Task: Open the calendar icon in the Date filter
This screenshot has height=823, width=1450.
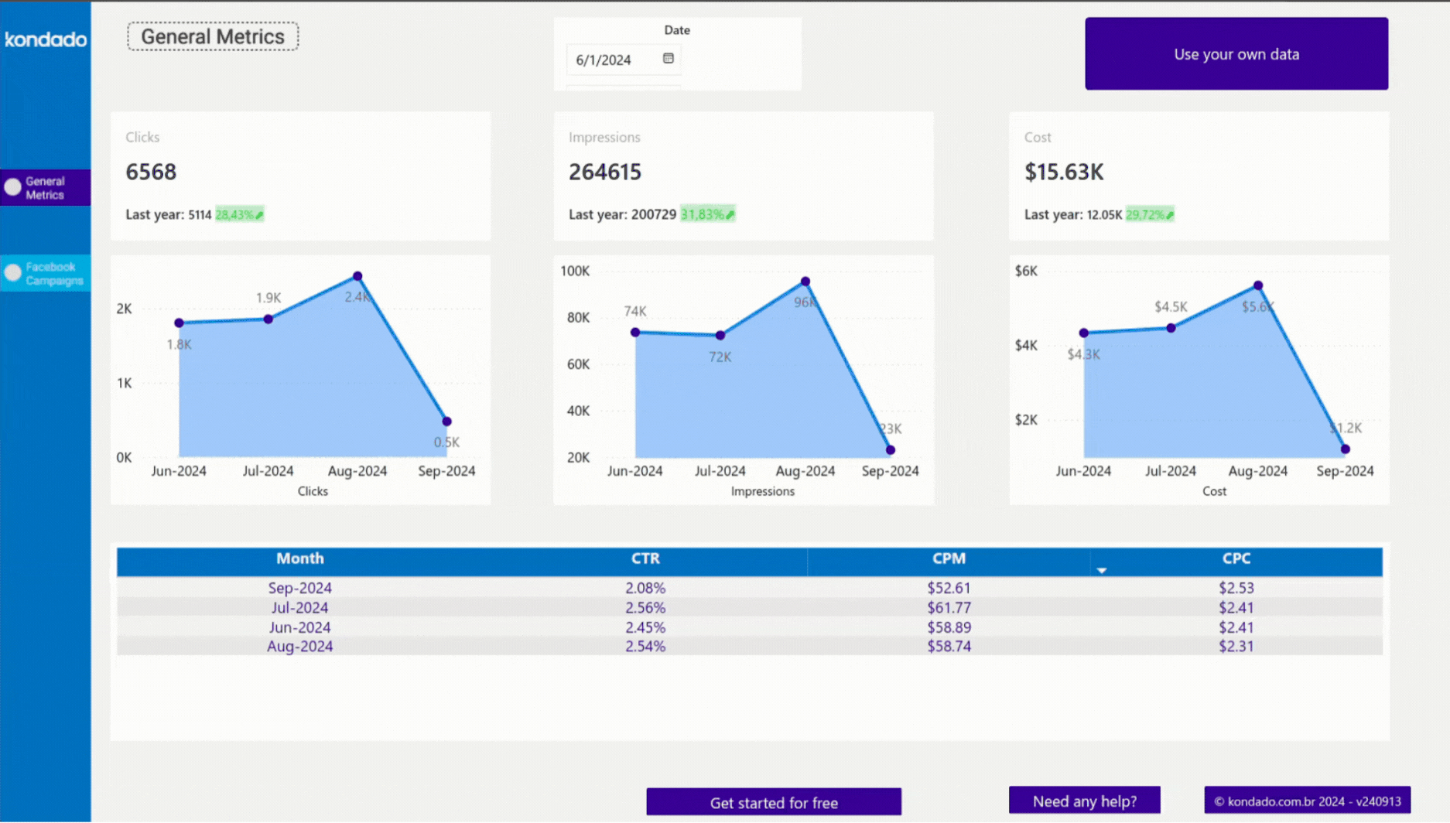Action: tap(669, 59)
